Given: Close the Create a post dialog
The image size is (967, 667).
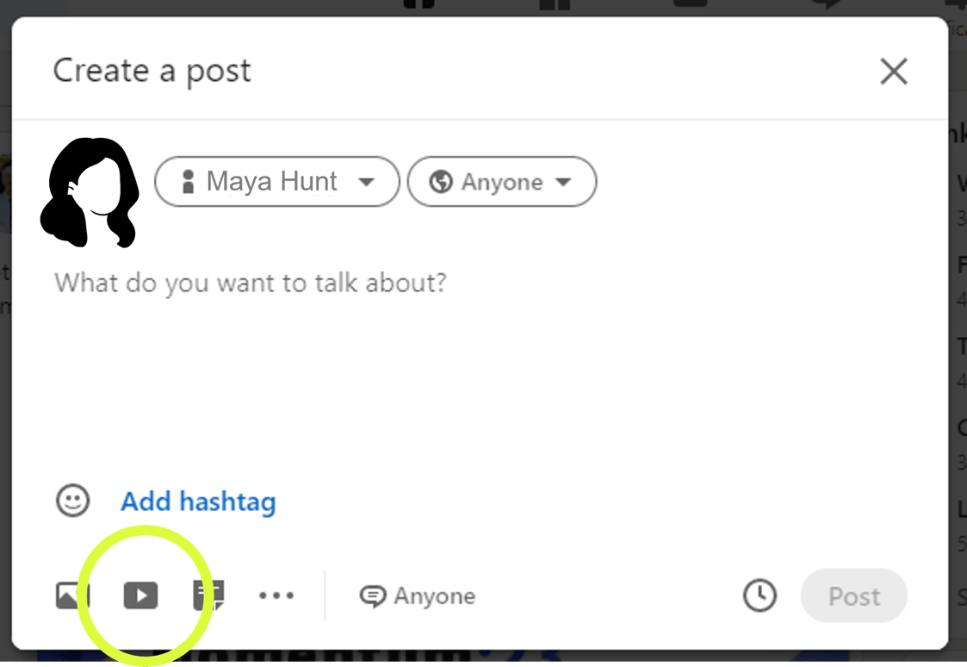Looking at the screenshot, I should (894, 71).
